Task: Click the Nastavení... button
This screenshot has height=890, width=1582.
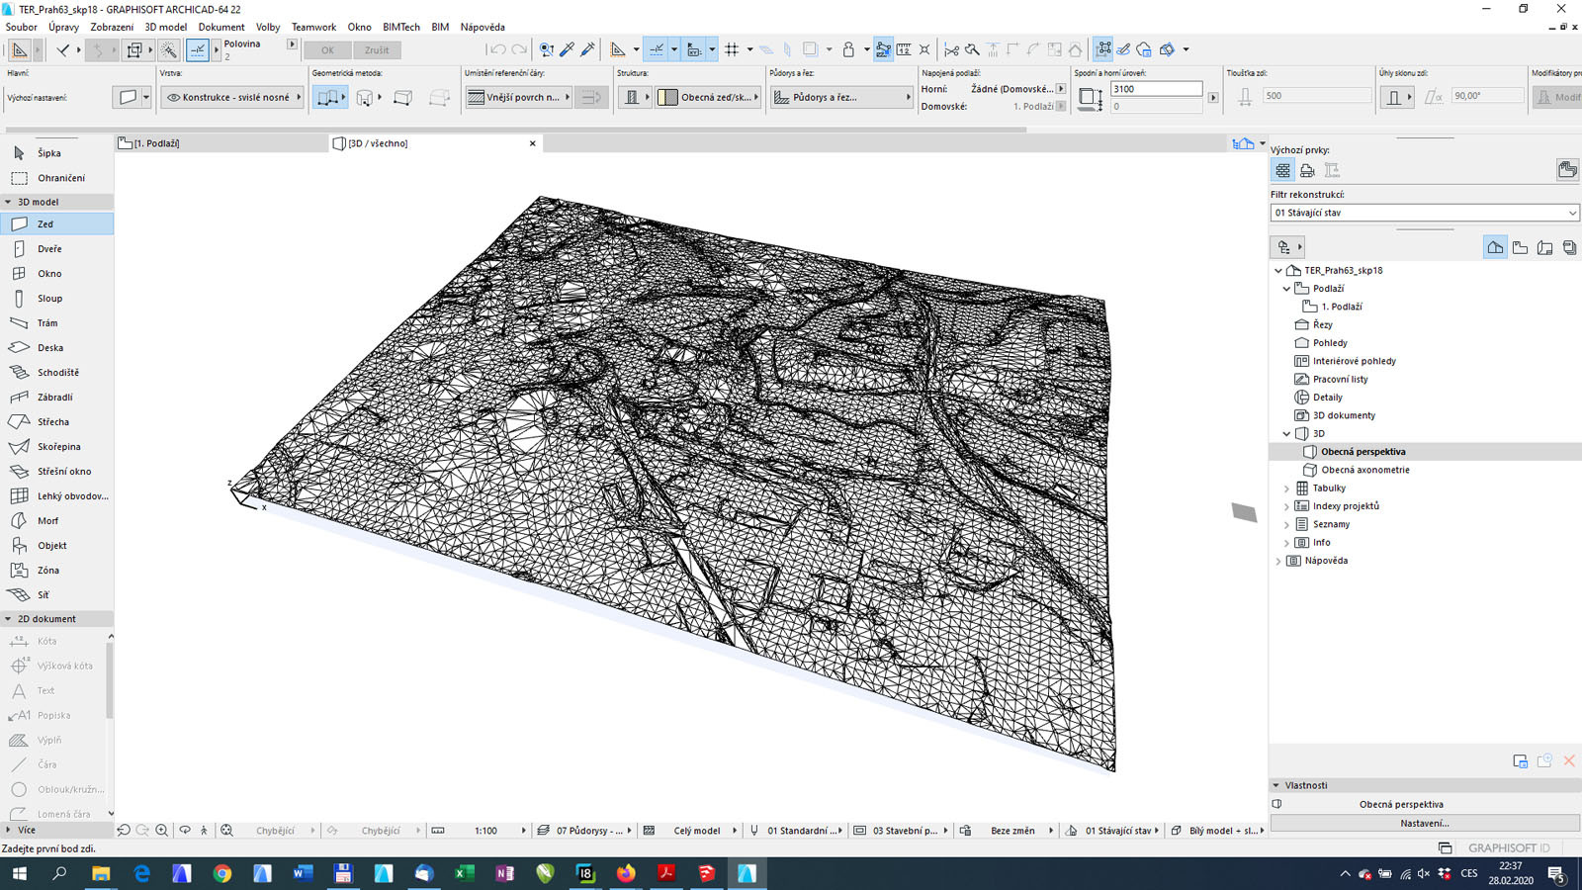Action: (x=1424, y=823)
